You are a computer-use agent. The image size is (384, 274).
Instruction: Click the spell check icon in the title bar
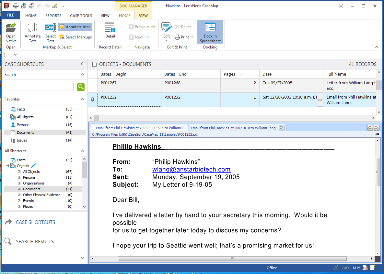(55, 6)
